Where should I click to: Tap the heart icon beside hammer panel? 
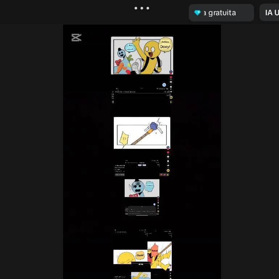click(x=168, y=152)
